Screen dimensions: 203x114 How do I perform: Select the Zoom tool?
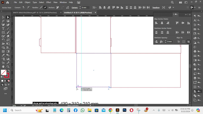tap(8, 67)
